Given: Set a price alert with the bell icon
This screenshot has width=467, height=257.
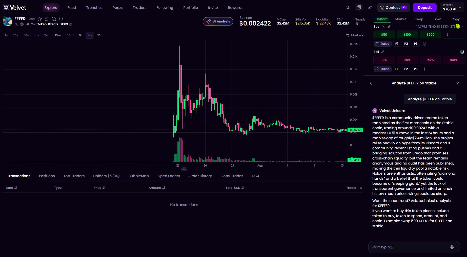Looking at the screenshot, I should (61, 19).
